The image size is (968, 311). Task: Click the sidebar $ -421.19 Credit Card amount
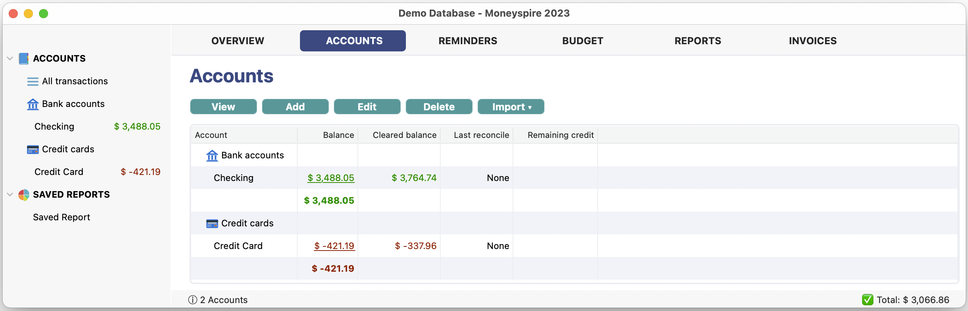click(x=141, y=172)
